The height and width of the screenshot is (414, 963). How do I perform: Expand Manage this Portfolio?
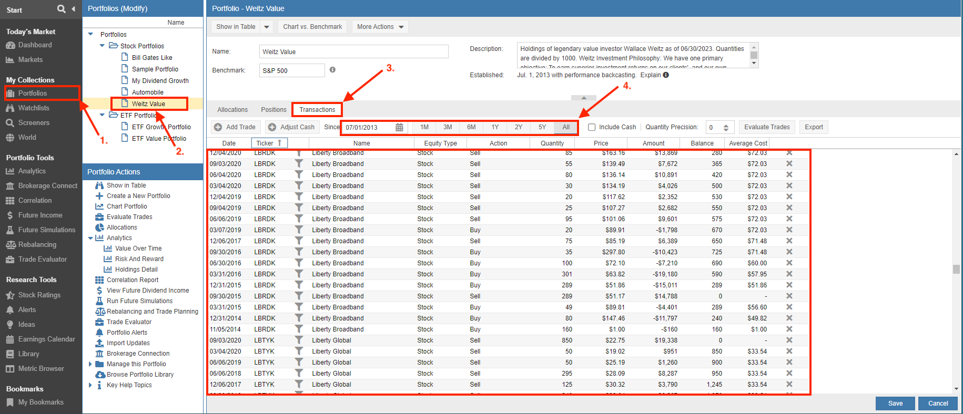pyautogui.click(x=90, y=364)
